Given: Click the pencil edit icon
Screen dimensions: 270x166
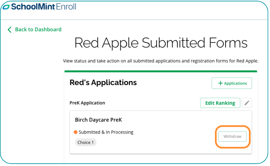Looking at the screenshot, I should pyautogui.click(x=247, y=103).
